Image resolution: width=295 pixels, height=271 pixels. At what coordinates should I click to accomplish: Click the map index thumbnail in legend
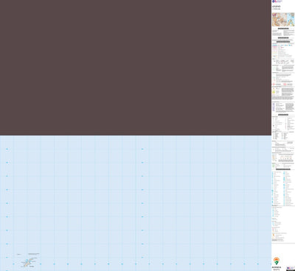[283, 19]
